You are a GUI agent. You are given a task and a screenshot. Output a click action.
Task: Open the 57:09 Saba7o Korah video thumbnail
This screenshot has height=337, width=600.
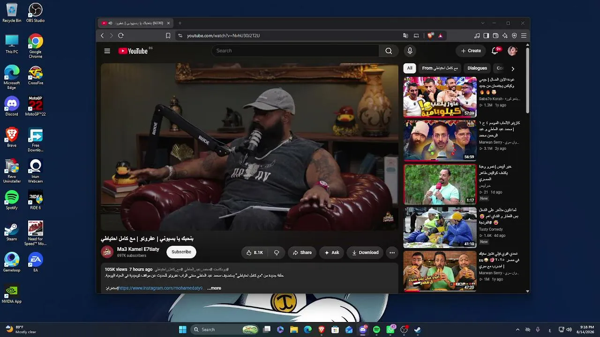tap(440, 97)
